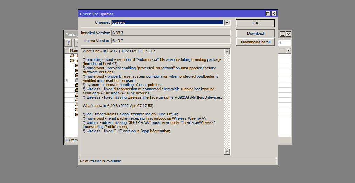Screen dimensions: 355x183
Task: Click package icon beside the row starting with 'r'
Action: [x=72, y=61]
